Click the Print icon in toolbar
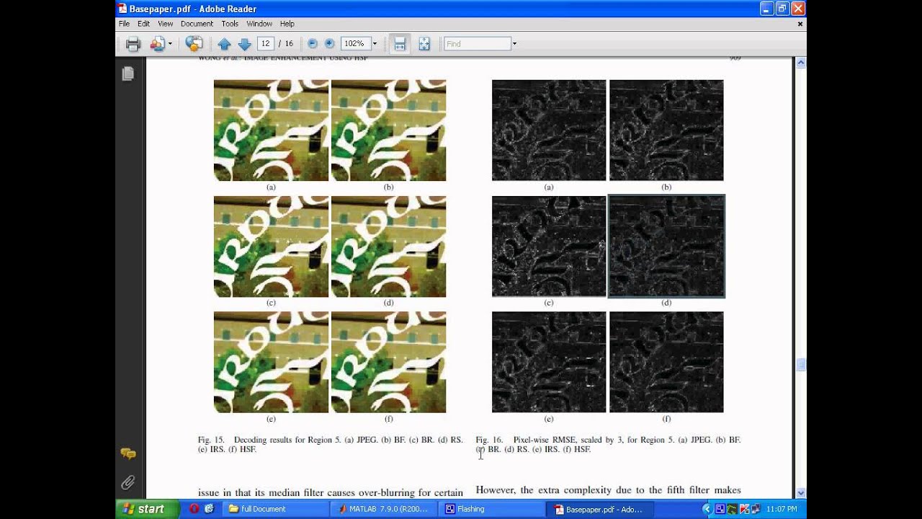Image resolution: width=922 pixels, height=519 pixels. tap(133, 44)
